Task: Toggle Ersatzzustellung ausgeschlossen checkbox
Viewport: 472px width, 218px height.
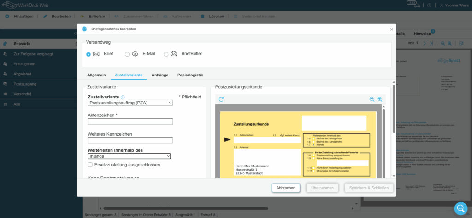Action: tap(90, 165)
